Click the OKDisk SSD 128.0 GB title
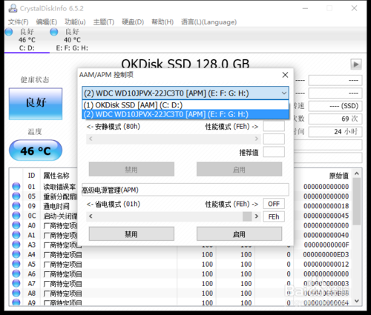 [x=185, y=64]
